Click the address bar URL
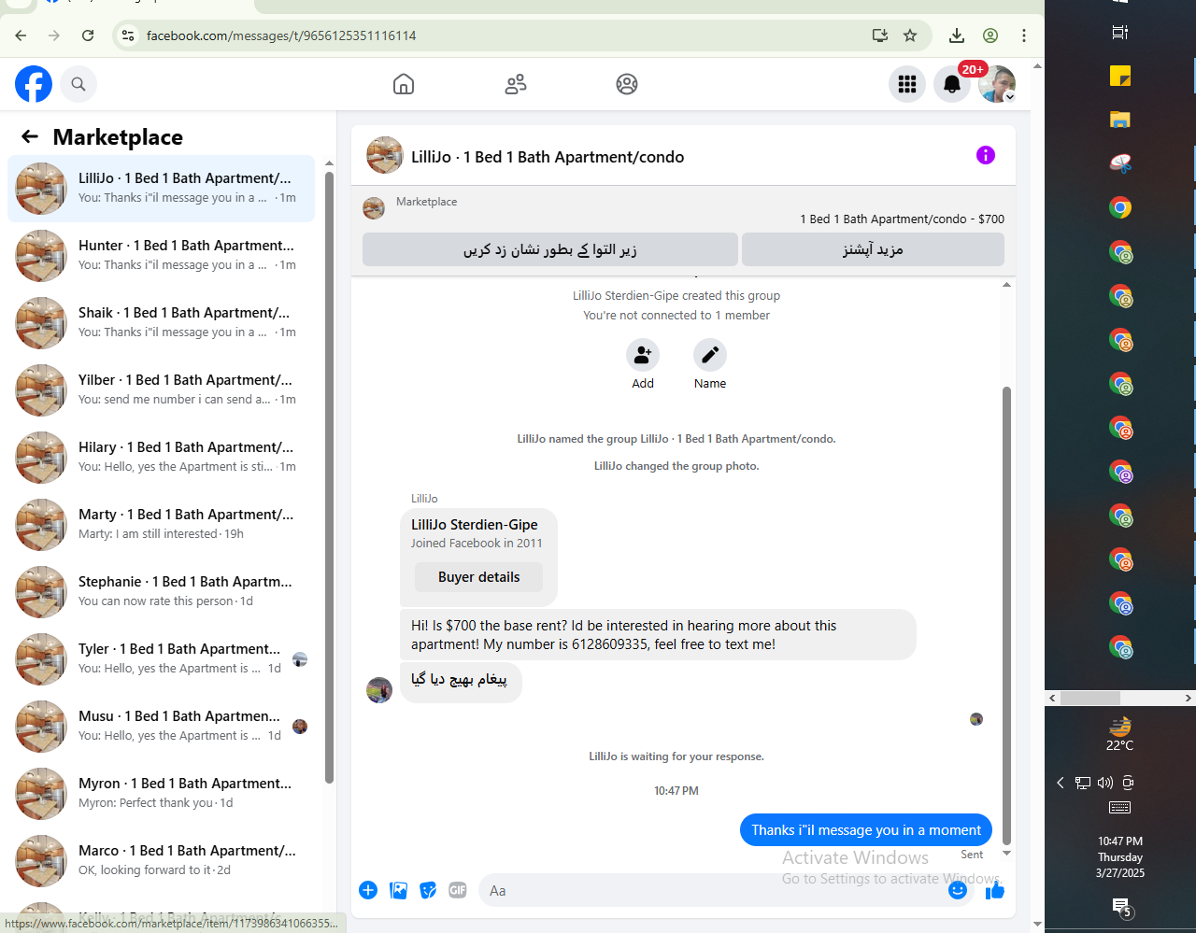The height and width of the screenshot is (933, 1196). (x=281, y=35)
